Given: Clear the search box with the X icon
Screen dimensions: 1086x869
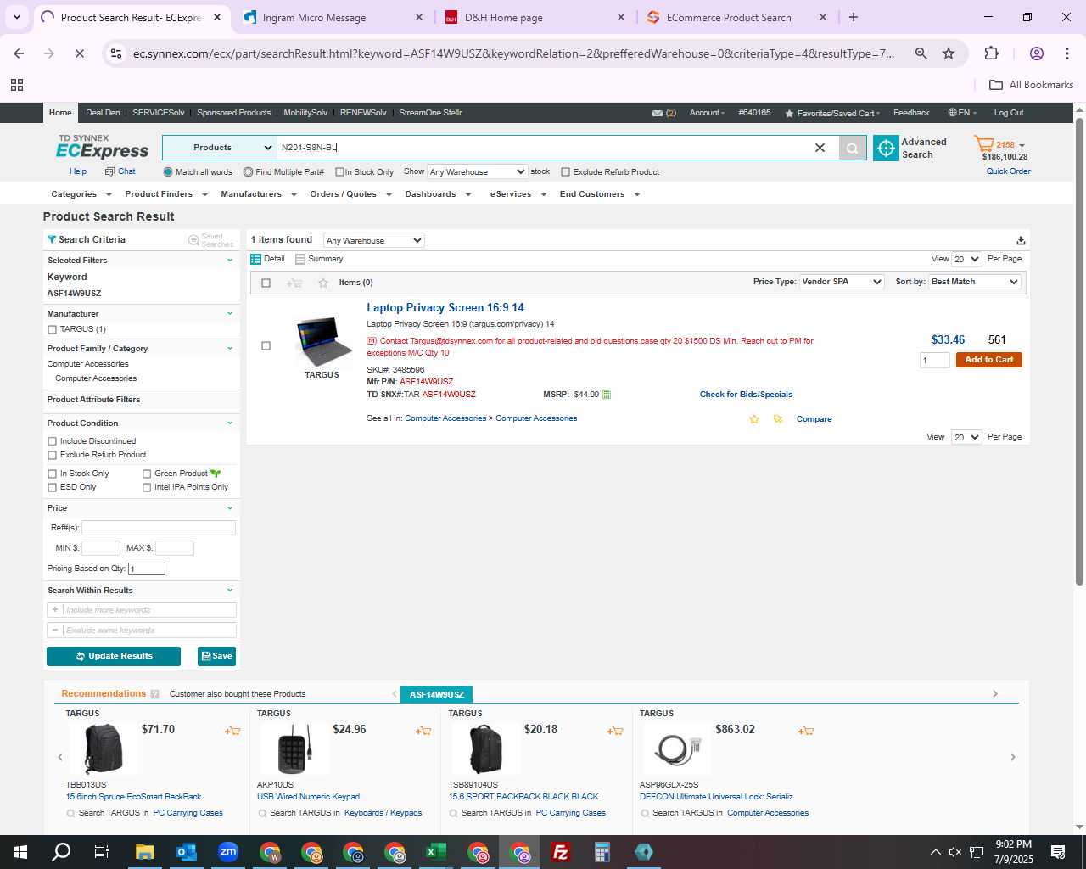Looking at the screenshot, I should 820,148.
